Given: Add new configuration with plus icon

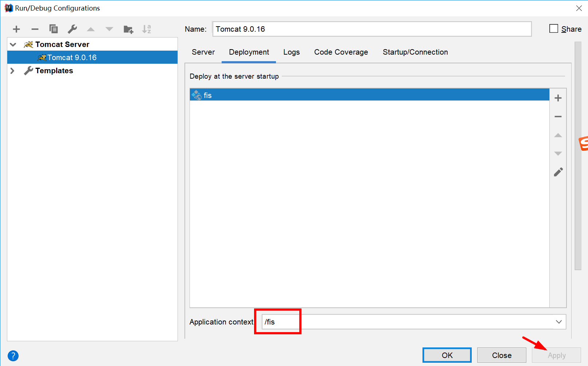Looking at the screenshot, I should (x=16, y=29).
